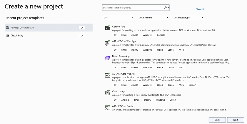Focus the Search for templates field
247x124 pixels.
[x=133, y=8]
